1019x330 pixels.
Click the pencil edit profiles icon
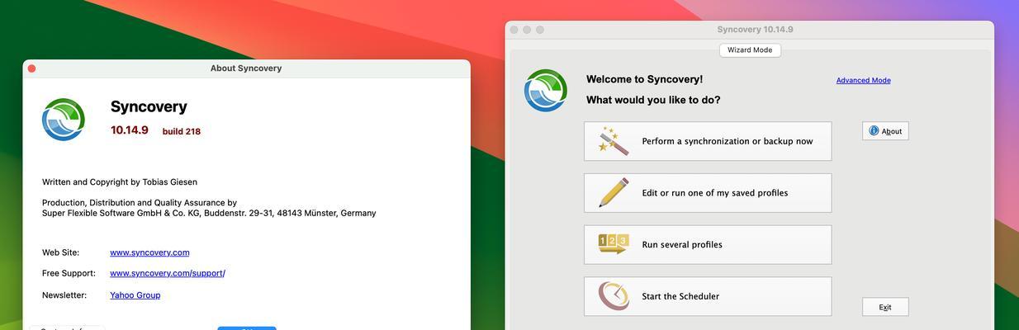(614, 193)
